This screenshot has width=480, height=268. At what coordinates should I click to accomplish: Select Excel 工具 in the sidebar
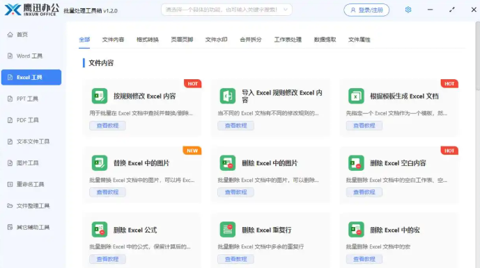31,77
